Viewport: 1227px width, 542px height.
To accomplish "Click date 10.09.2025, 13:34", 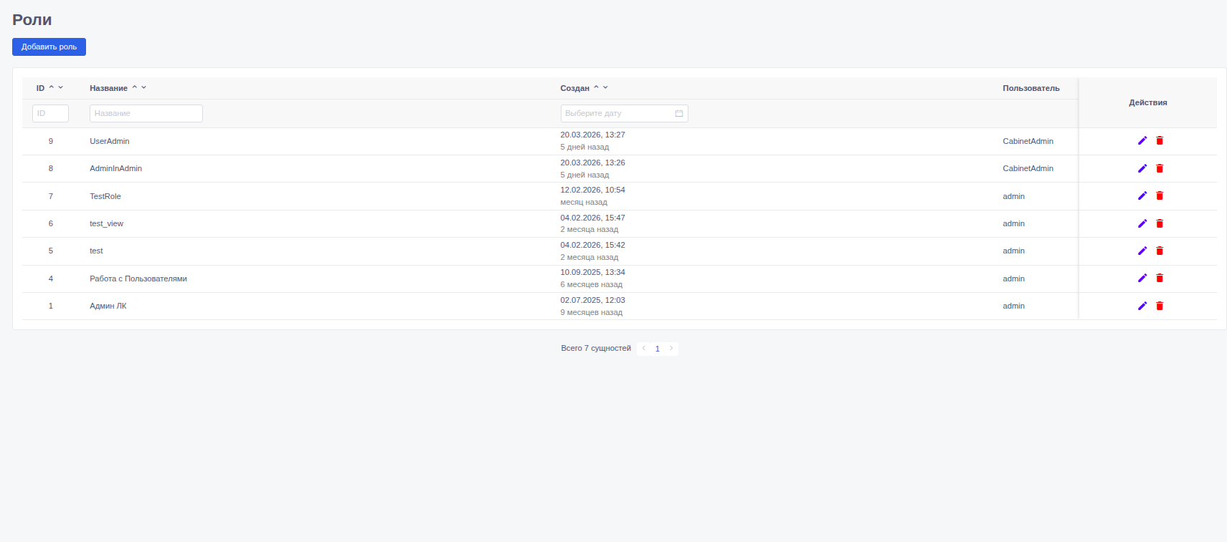I will (593, 272).
